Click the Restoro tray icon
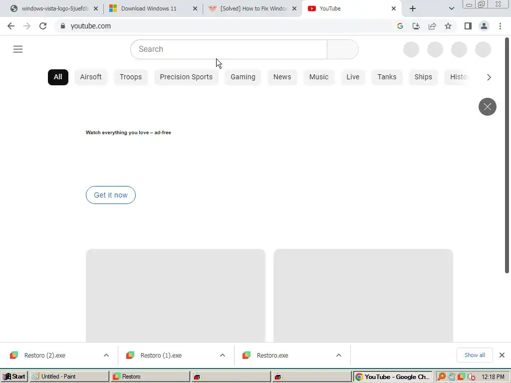The height and width of the screenshot is (383, 511). point(461,377)
